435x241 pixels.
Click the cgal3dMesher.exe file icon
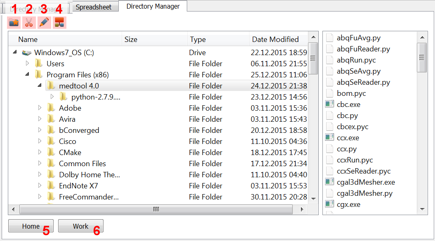pos(329,182)
